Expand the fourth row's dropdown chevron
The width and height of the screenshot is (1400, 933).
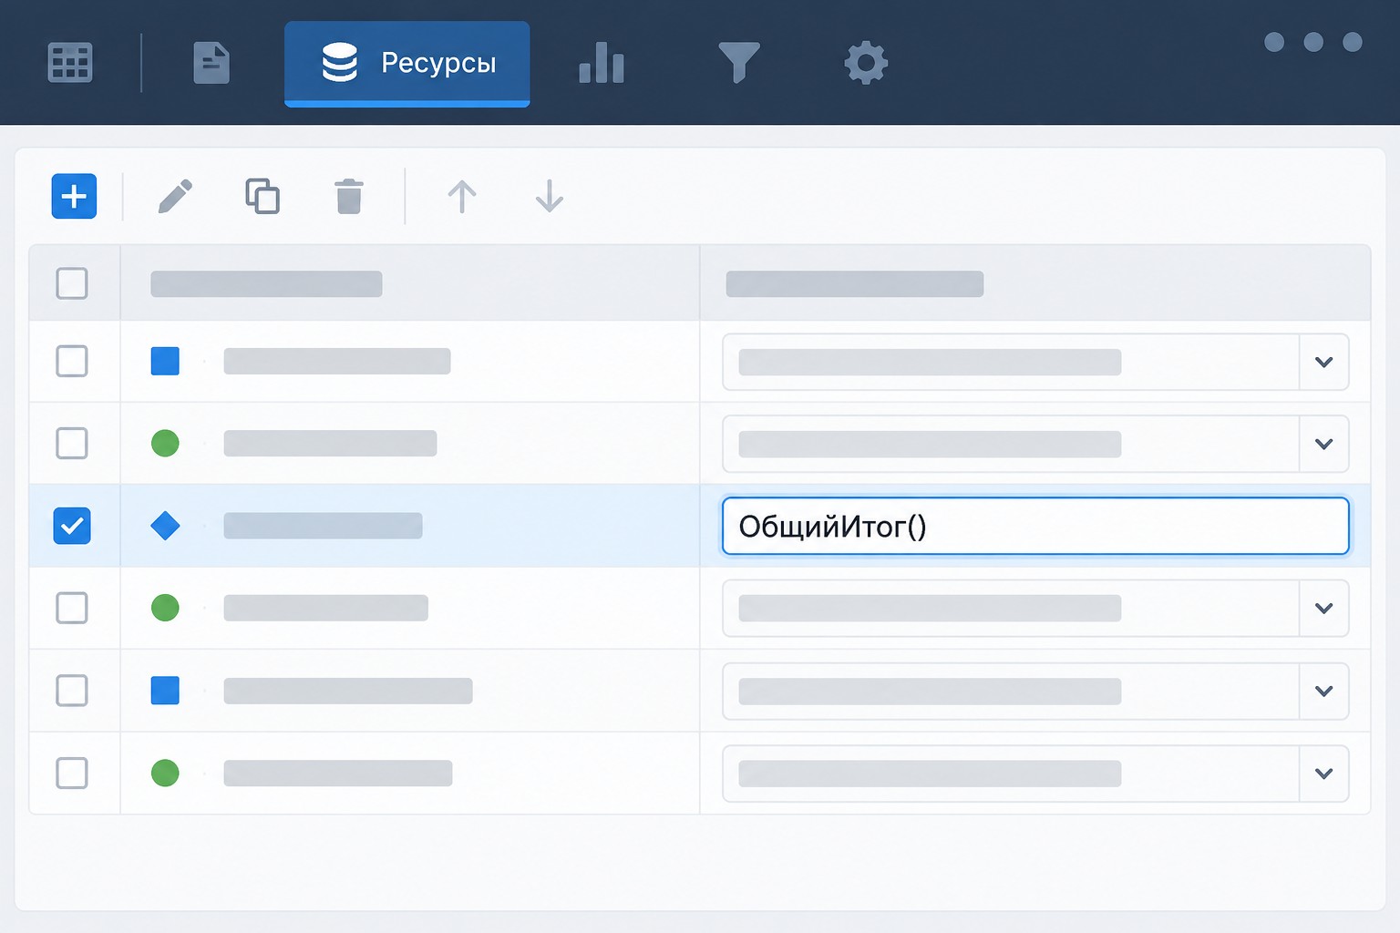(1324, 608)
